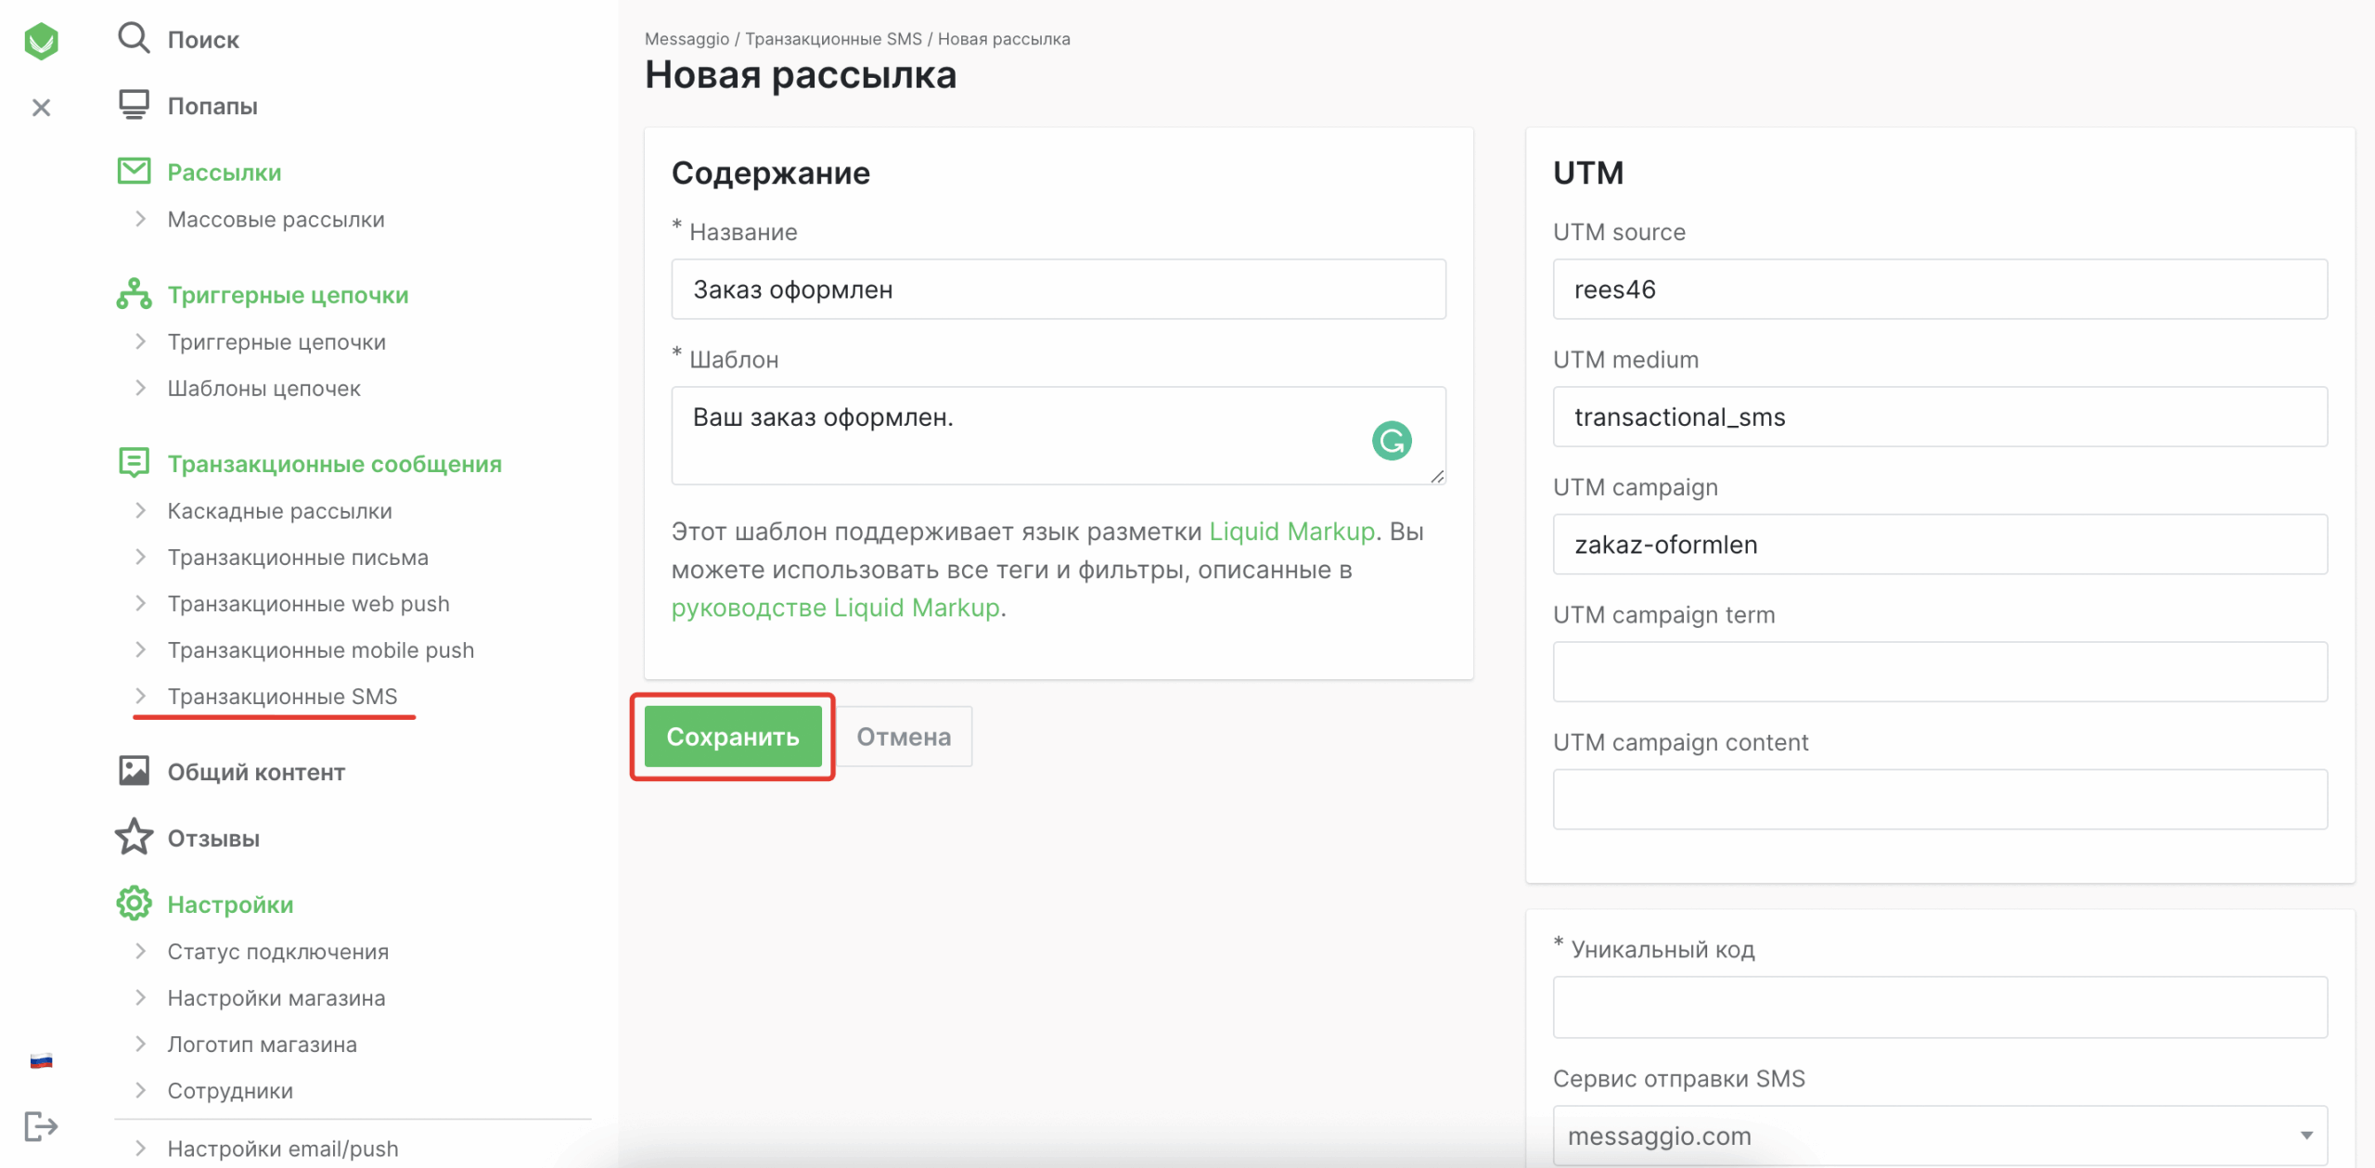
Task: Click the UTM campaign term field
Action: pos(1939,672)
